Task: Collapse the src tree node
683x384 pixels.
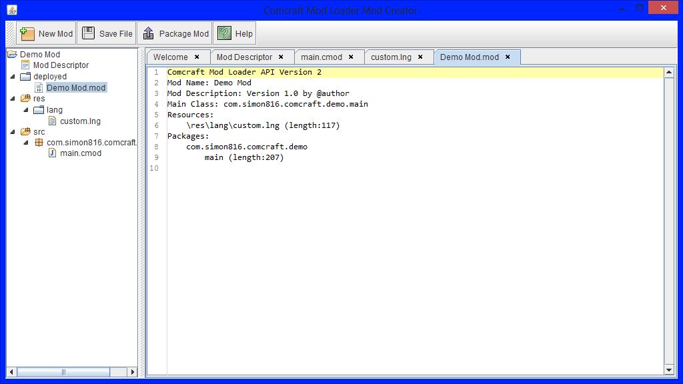Action: point(14,131)
